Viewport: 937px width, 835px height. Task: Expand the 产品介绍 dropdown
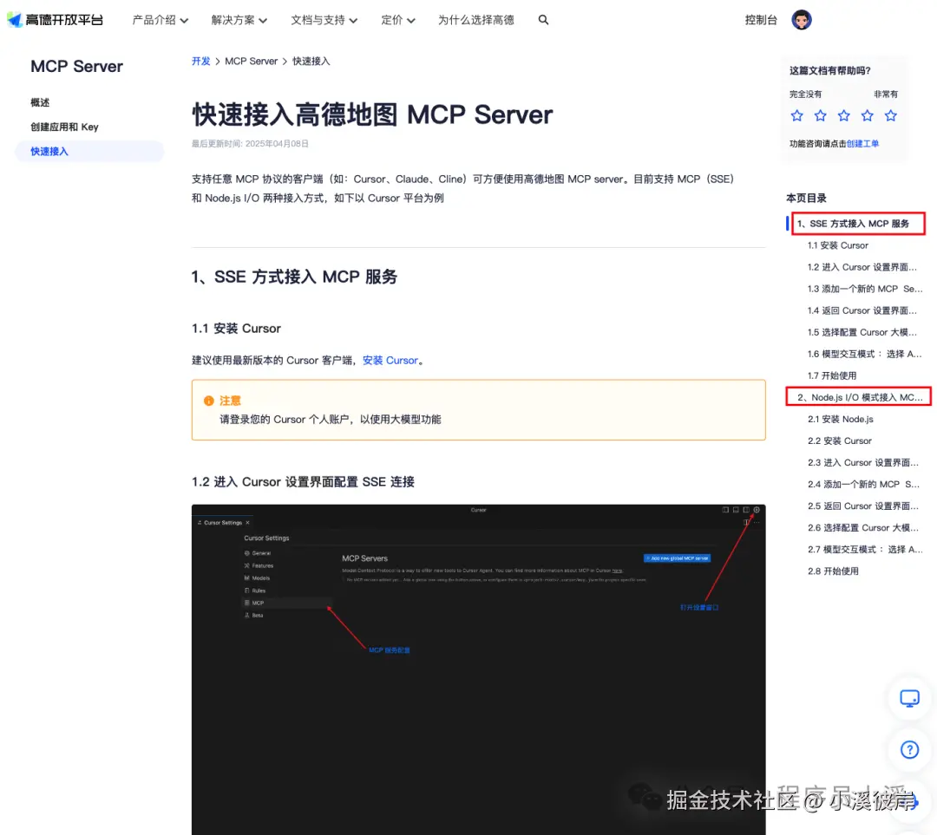160,20
